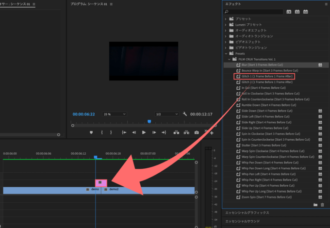This screenshot has width=330, height=228.
Task: Collapse the Presets folder
Action: 226,53
